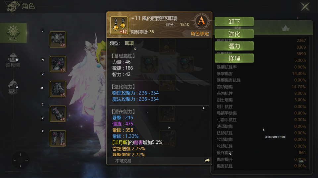Click the +11 earring item icon
318x178 pixels.
119,25
